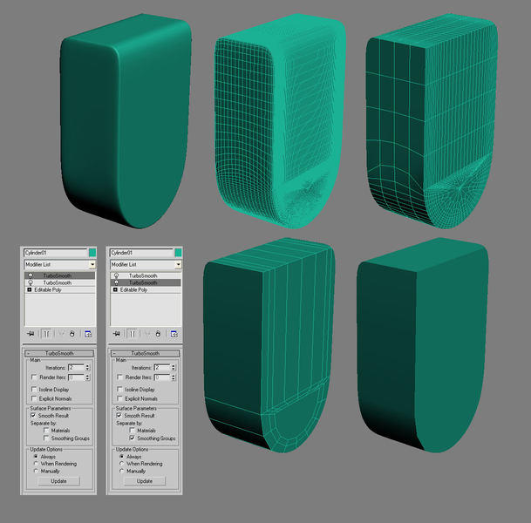Select second TurboSmooth modifier in left stack

60,282
